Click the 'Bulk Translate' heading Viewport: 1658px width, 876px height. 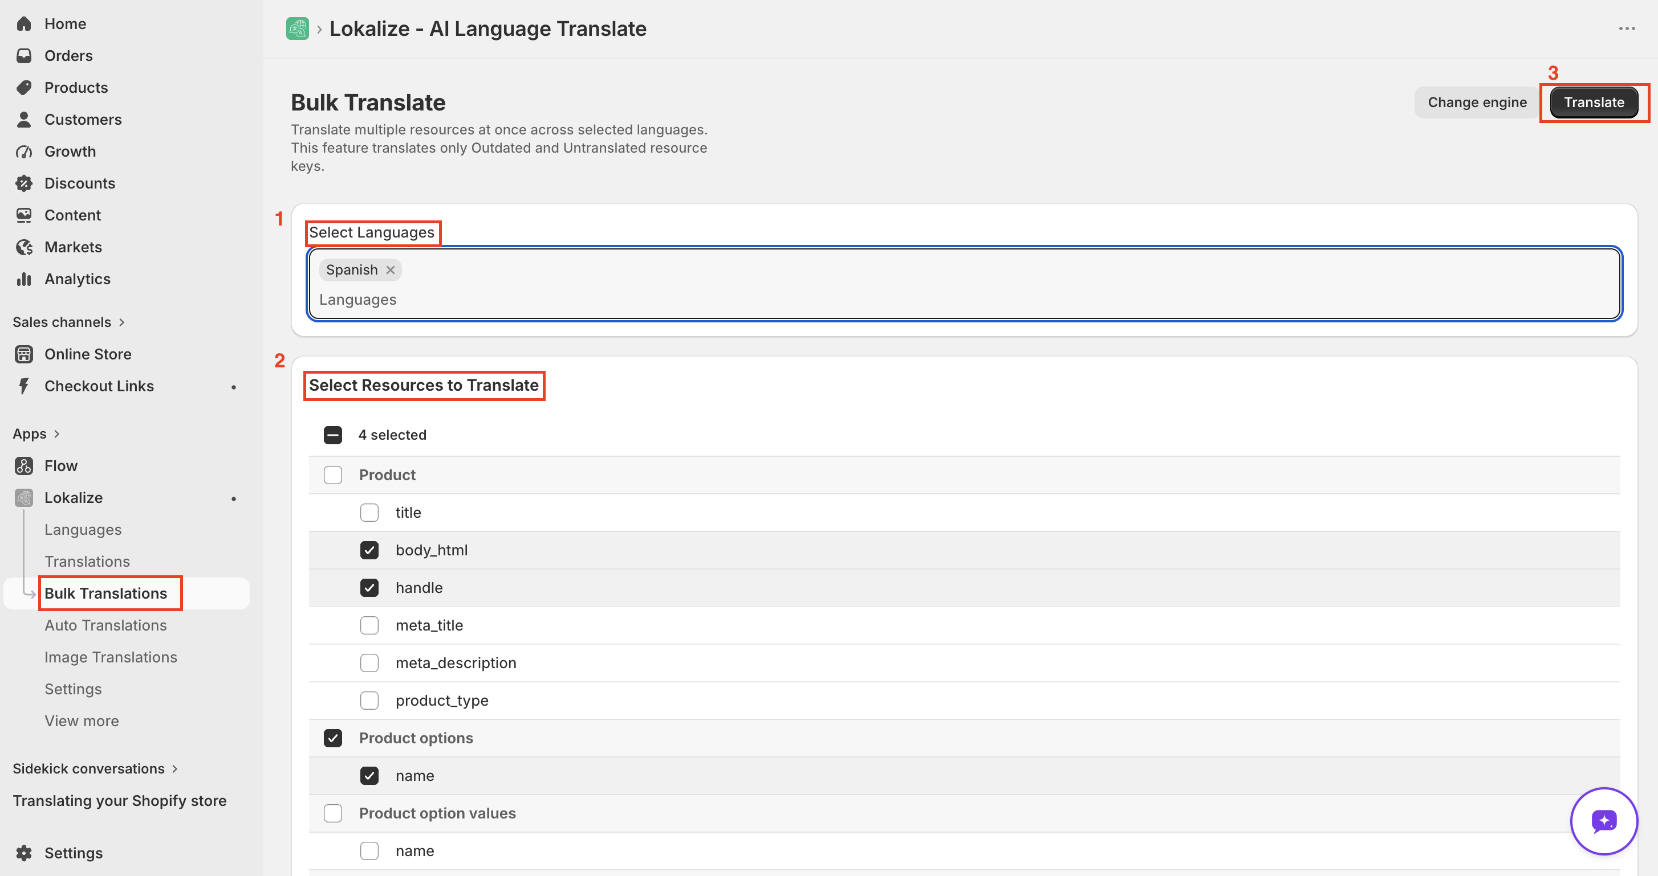click(x=368, y=103)
